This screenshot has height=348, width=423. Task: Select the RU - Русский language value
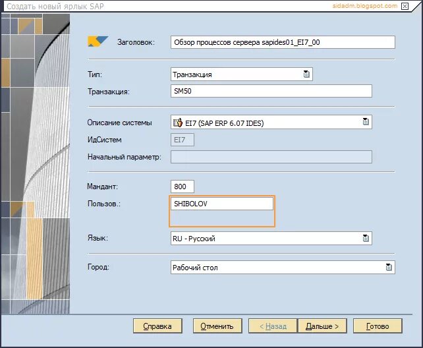point(194,239)
